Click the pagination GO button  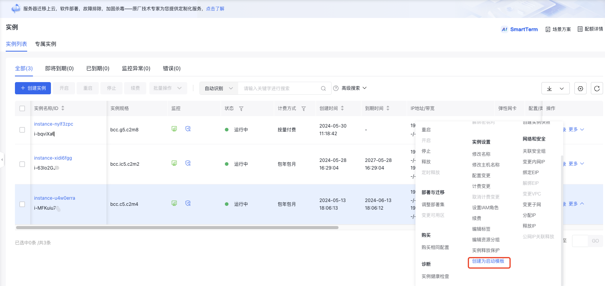[595, 241]
